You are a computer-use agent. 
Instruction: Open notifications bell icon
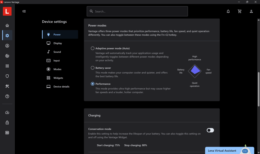(x=228, y=11)
